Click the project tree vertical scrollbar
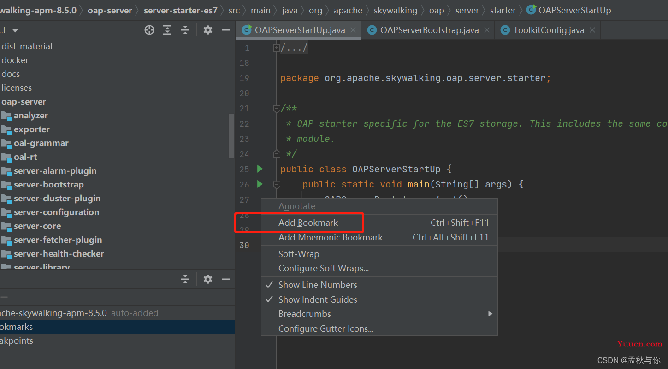This screenshot has width=668, height=369. pyautogui.click(x=231, y=136)
